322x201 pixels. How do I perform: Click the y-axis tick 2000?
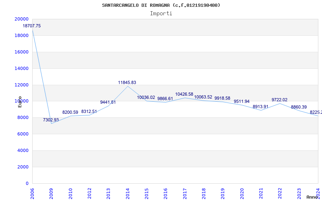point(23,167)
